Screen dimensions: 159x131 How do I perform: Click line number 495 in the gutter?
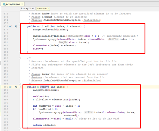point(6,87)
